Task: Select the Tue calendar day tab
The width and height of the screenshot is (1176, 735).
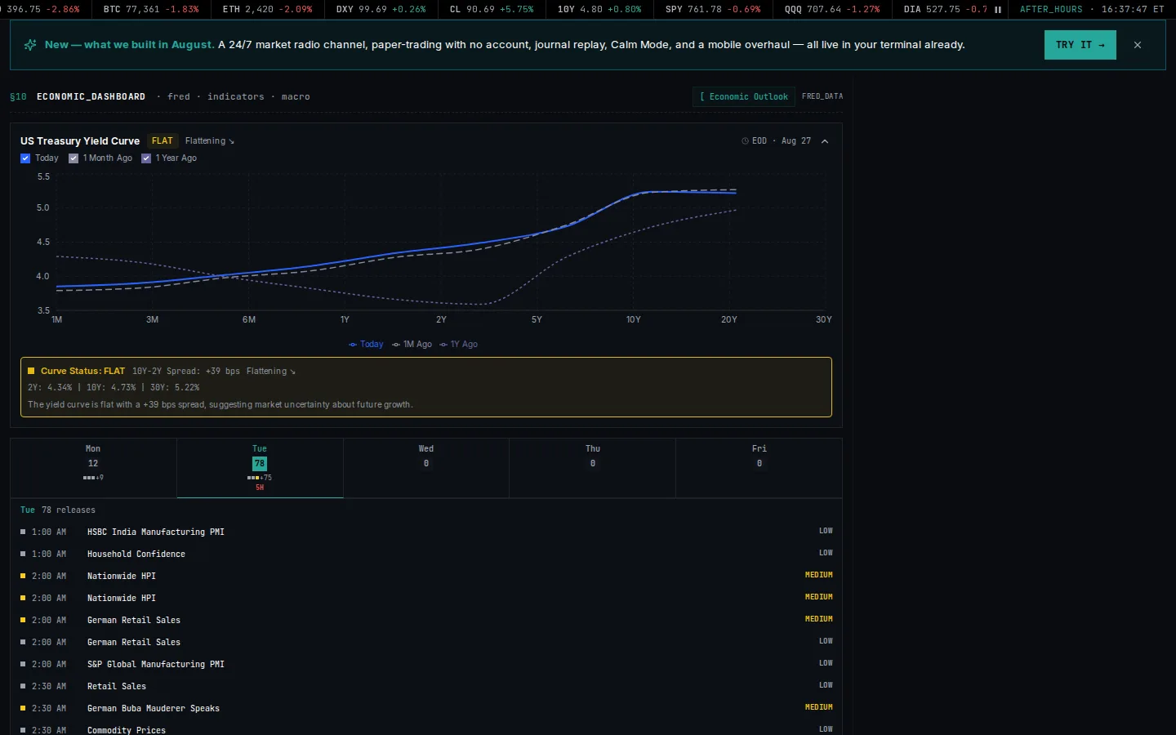Action: click(260, 468)
